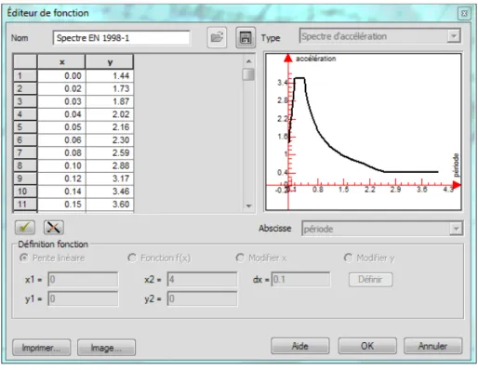The width and height of the screenshot is (478, 370).
Task: Click y cell 1.44
Action: coord(110,75)
